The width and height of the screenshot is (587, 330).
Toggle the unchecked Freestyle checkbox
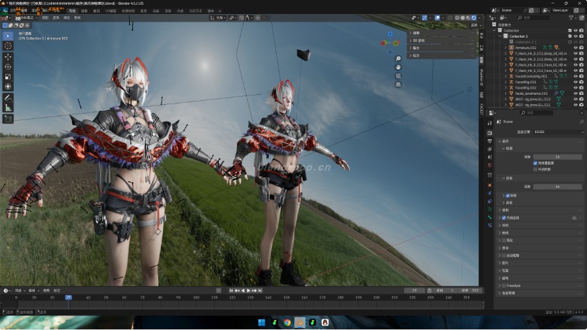coord(504,286)
